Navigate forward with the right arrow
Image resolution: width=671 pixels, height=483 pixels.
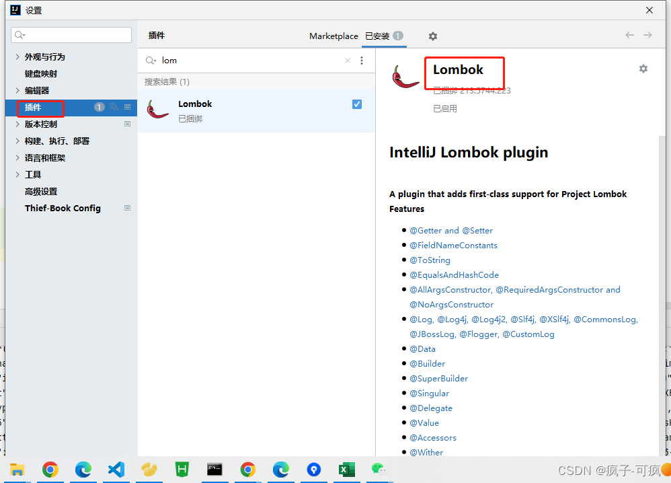click(x=648, y=35)
